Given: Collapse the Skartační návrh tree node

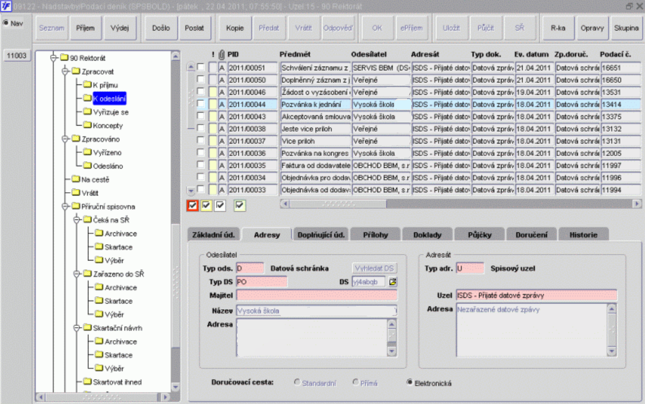Looking at the screenshot, I should pos(76,328).
